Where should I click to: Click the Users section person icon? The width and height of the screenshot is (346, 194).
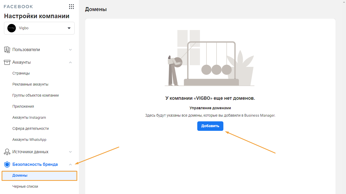click(7, 49)
